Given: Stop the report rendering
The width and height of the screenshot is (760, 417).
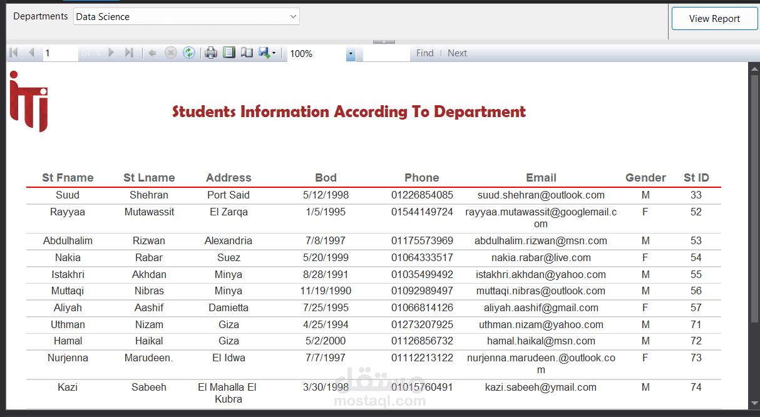Looking at the screenshot, I should click(x=170, y=53).
